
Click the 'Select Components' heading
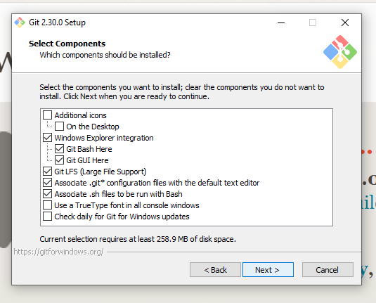point(67,44)
